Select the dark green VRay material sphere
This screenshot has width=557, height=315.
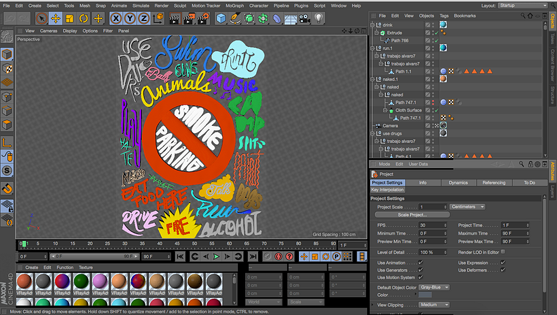point(81,282)
